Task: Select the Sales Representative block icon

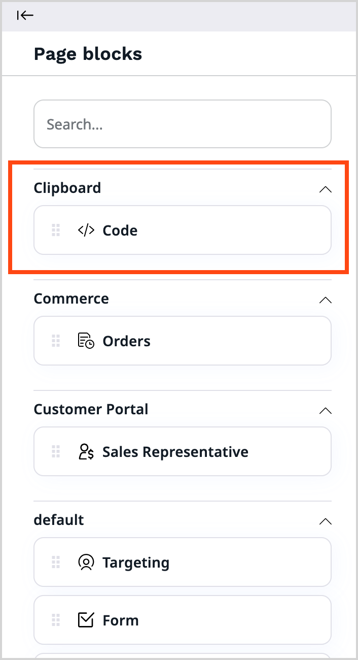Action: (x=85, y=451)
